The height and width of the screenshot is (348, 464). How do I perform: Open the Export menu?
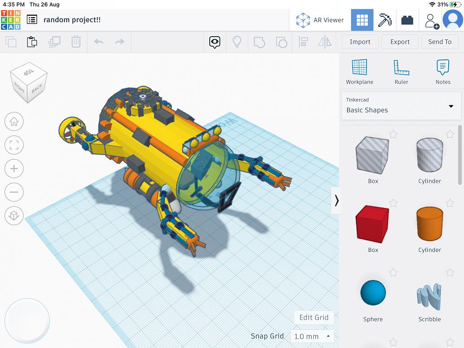point(400,42)
